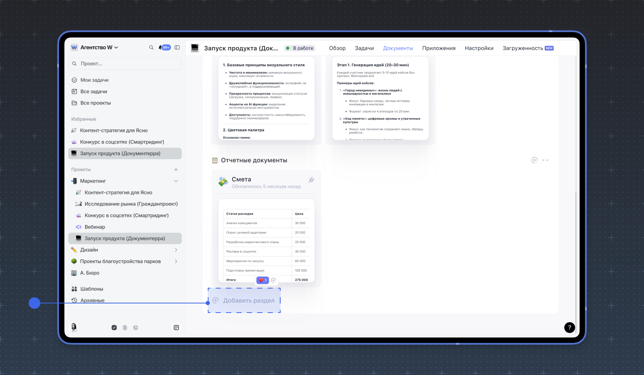
Task: Pin the Смета document with pin icon
Action: [x=311, y=180]
